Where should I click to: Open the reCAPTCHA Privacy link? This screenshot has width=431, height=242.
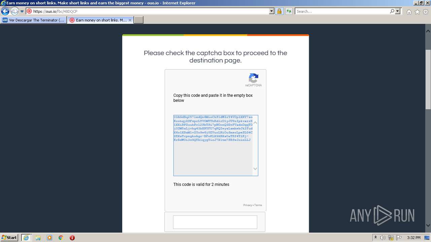[247, 205]
